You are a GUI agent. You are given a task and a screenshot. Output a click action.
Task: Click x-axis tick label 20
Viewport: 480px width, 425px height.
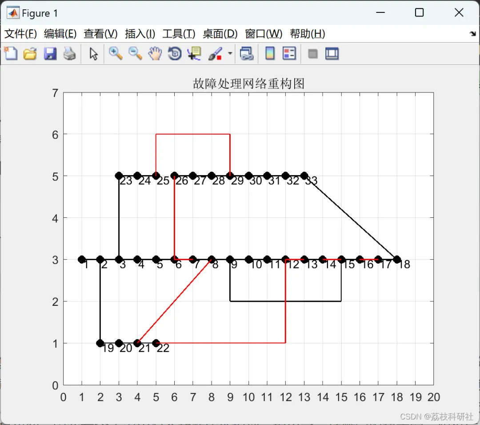(x=434, y=397)
